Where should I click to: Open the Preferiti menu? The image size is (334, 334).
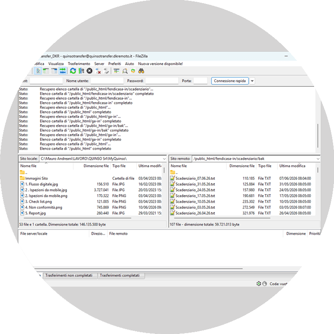pyautogui.click(x=115, y=64)
